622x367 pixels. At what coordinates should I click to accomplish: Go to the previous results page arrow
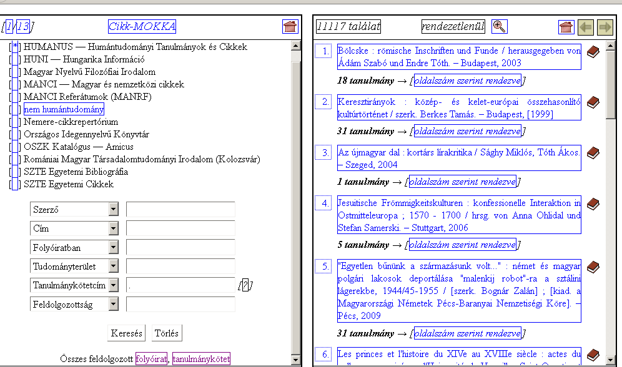[x=586, y=27]
